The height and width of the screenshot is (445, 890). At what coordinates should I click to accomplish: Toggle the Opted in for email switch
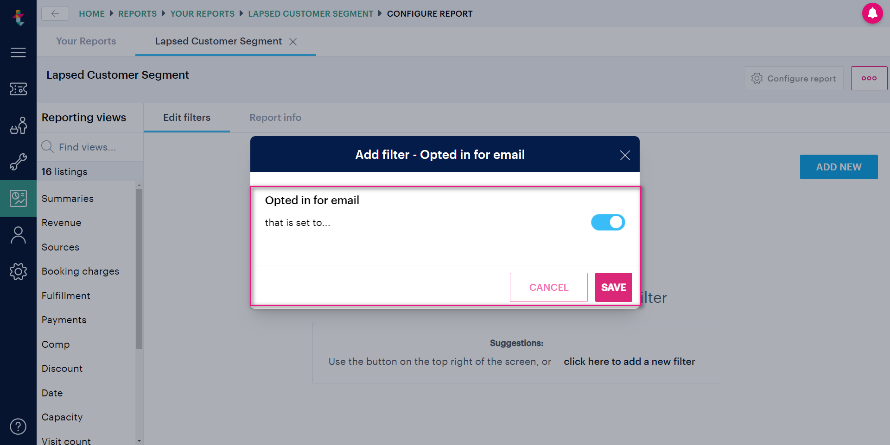(x=608, y=222)
